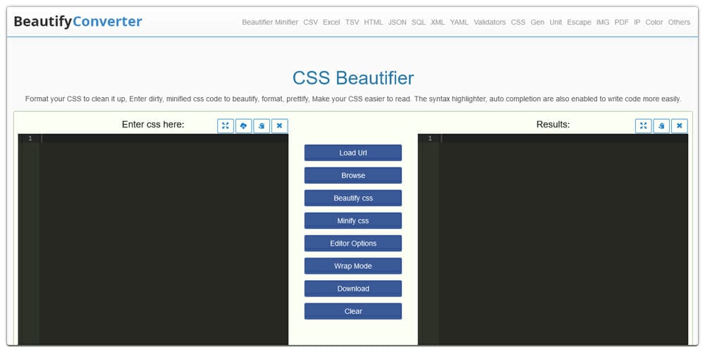705x352 pixels.
Task: Open Editor Options
Action: (x=353, y=243)
